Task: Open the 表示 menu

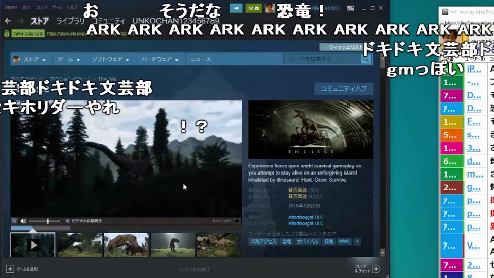Action: 26,7
